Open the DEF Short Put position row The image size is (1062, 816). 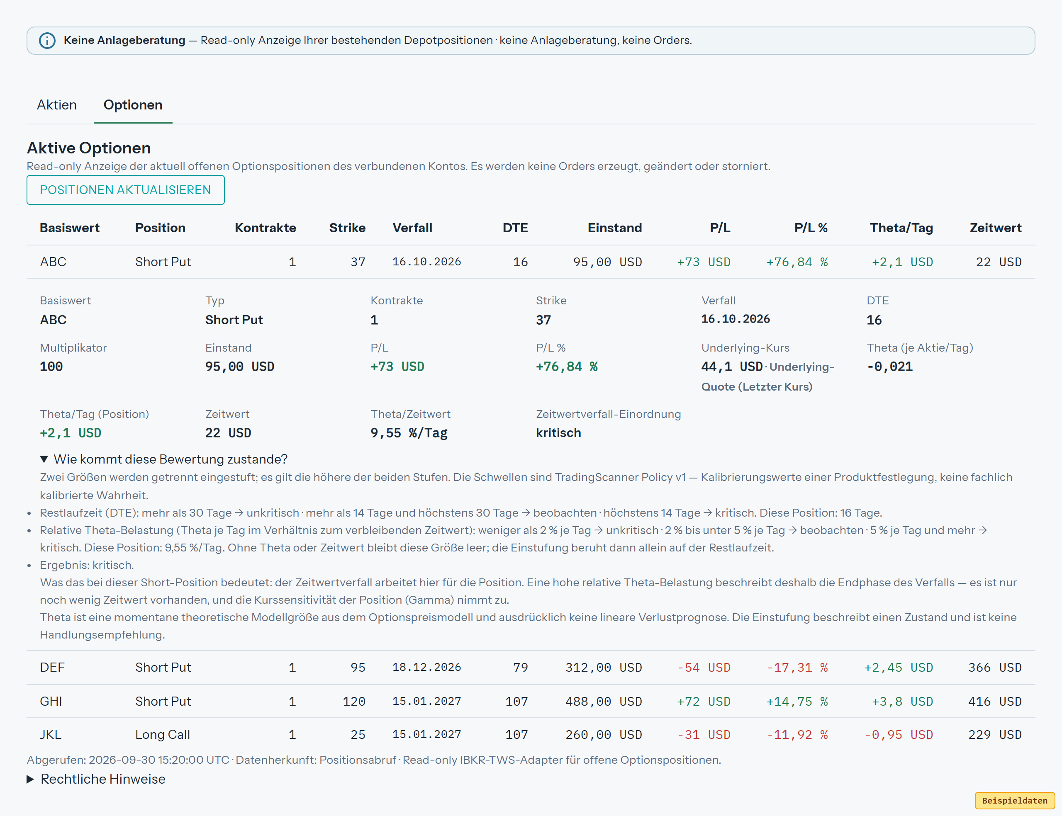(x=531, y=668)
